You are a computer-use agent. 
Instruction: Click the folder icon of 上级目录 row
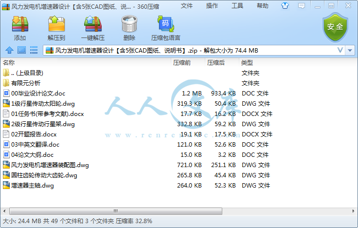6,73
